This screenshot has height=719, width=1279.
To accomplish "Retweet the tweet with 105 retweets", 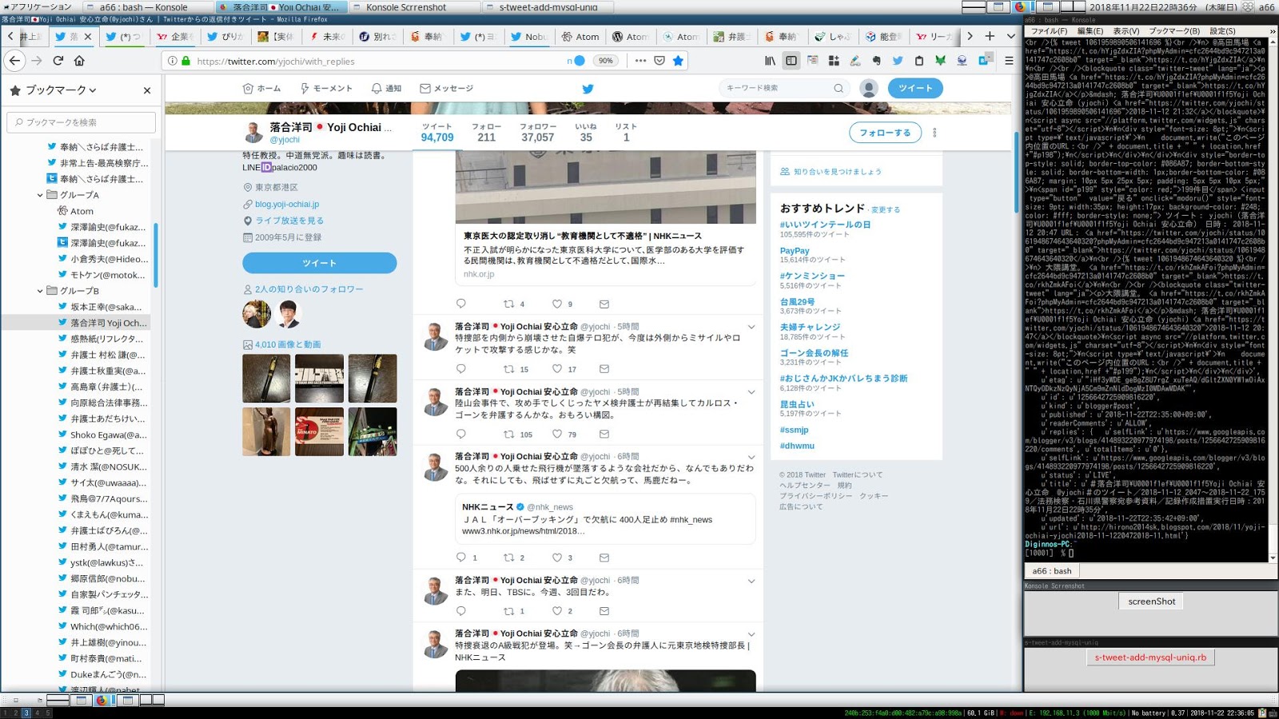I will (508, 434).
